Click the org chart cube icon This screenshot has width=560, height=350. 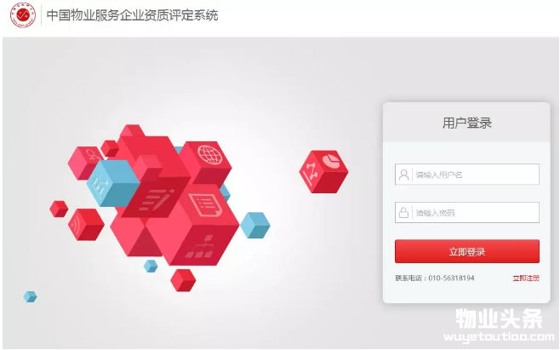(x=200, y=248)
